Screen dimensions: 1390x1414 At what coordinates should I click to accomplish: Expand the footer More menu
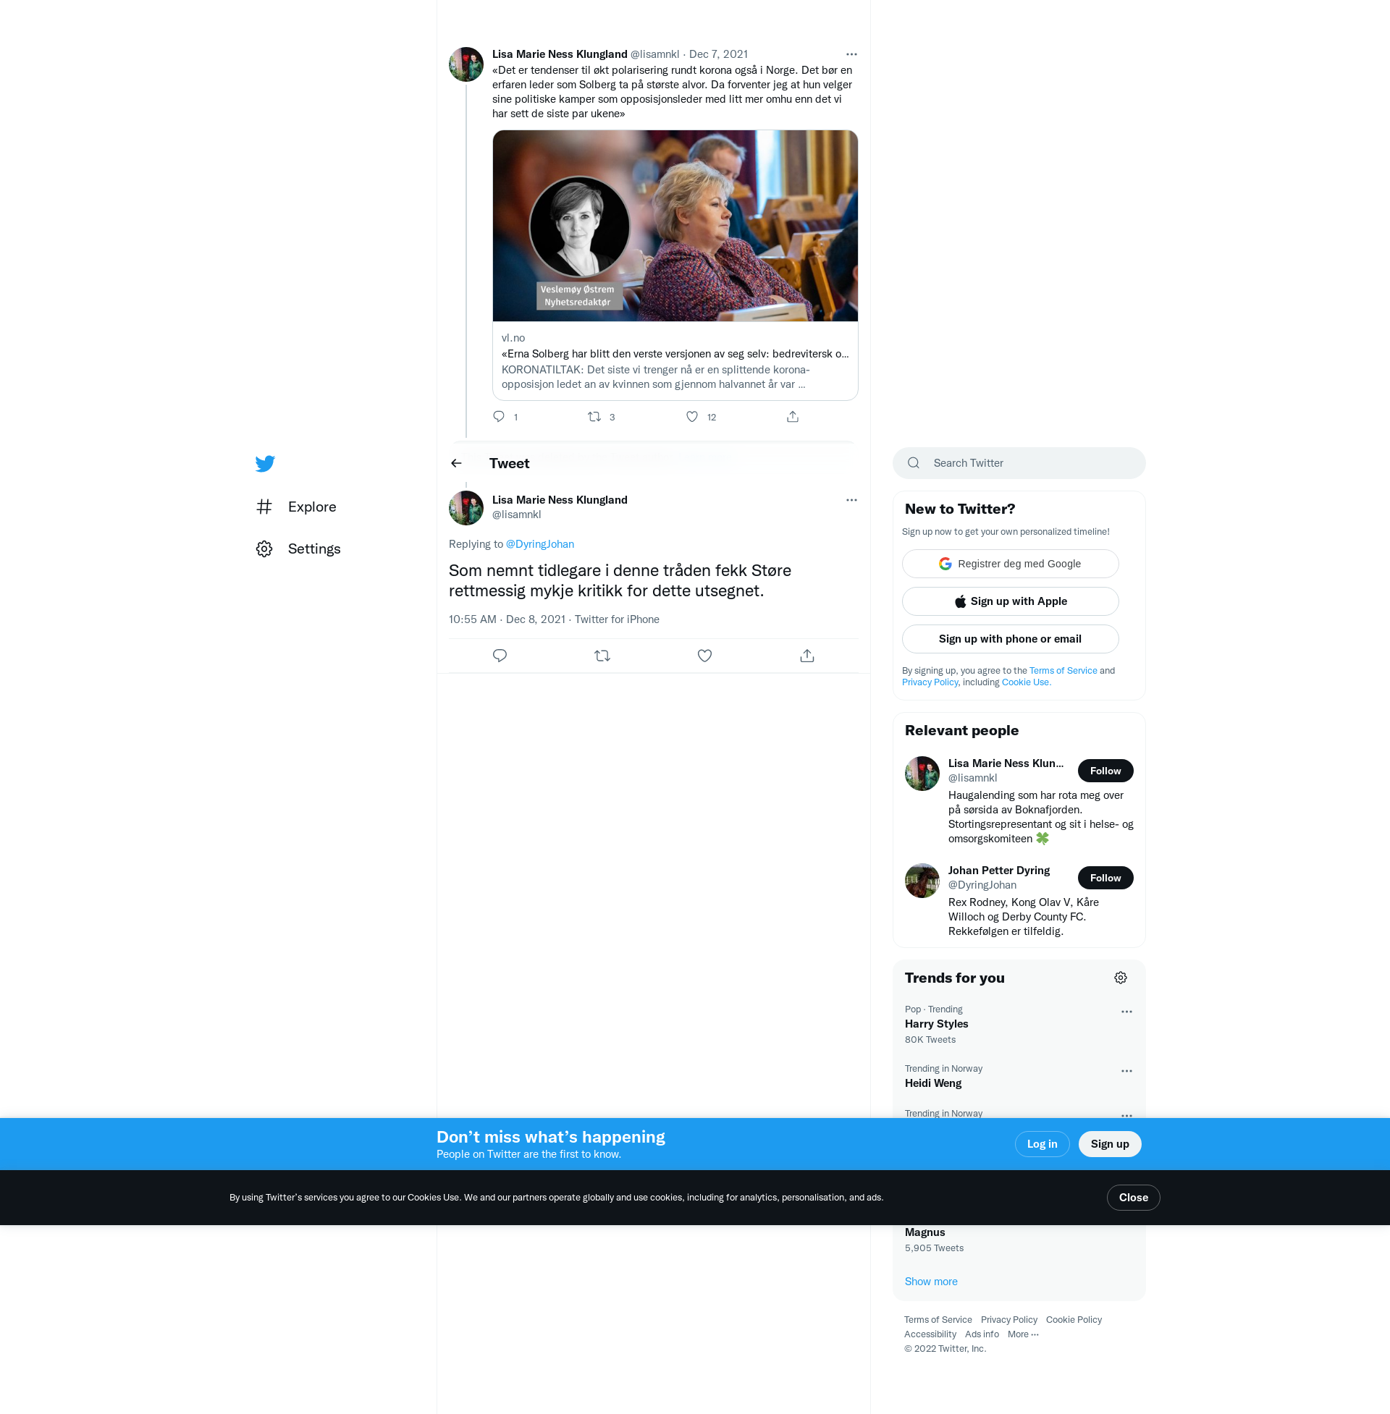coord(1023,1334)
